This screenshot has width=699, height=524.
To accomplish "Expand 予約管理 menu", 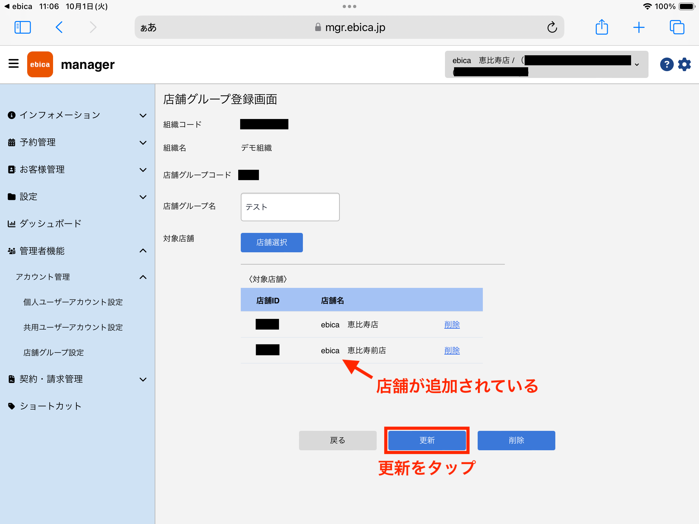I will [78, 142].
